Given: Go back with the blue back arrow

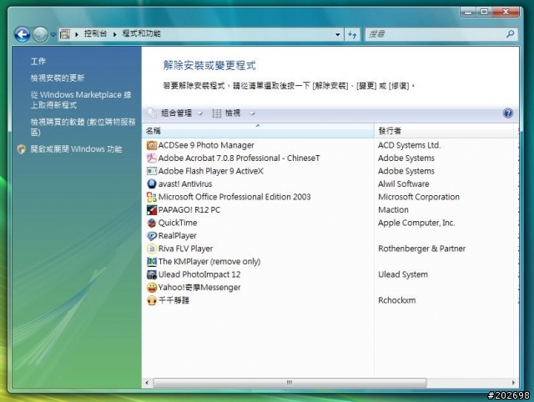Looking at the screenshot, I should coord(23,34).
